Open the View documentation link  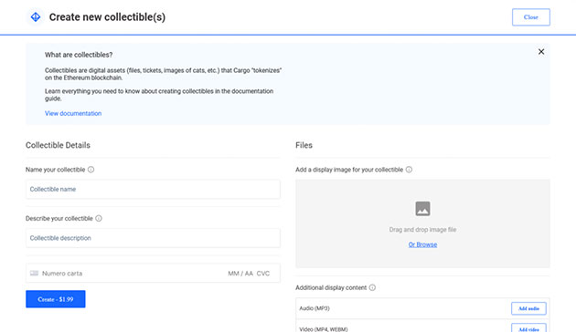click(73, 114)
